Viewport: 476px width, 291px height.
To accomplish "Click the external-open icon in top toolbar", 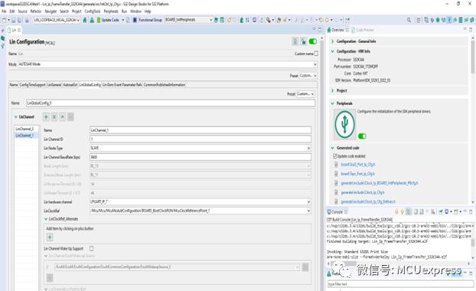I will (x=347, y=20).
